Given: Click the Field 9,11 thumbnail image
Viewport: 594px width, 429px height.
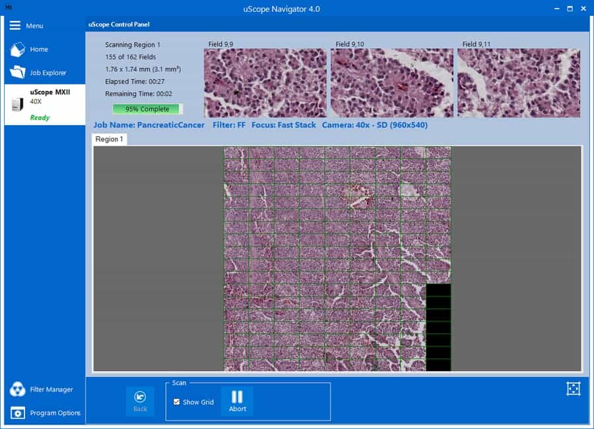Looking at the screenshot, I should [519, 83].
